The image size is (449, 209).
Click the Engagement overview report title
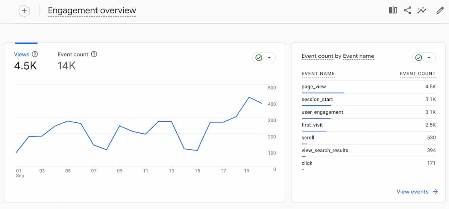point(92,10)
